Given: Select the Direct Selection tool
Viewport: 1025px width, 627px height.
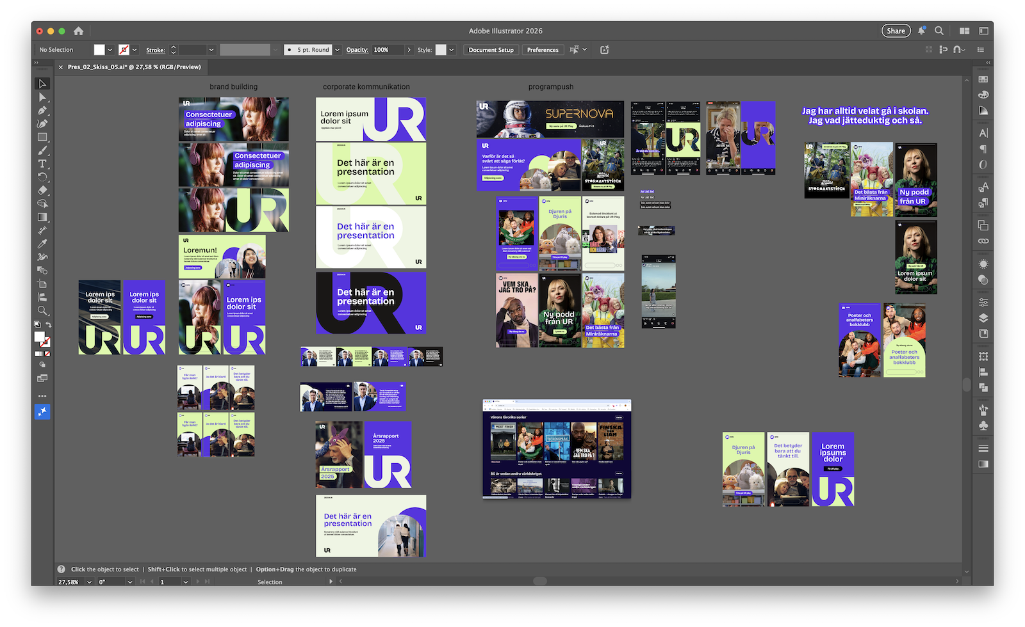Looking at the screenshot, I should click(x=42, y=97).
